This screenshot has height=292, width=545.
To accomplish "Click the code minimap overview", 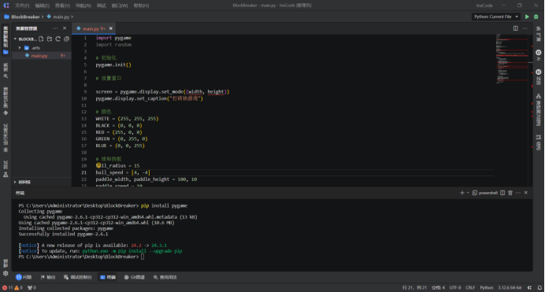I will click(x=513, y=59).
